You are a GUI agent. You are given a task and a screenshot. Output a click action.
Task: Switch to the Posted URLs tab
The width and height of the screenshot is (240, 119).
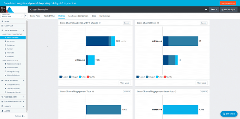tap(49, 16)
